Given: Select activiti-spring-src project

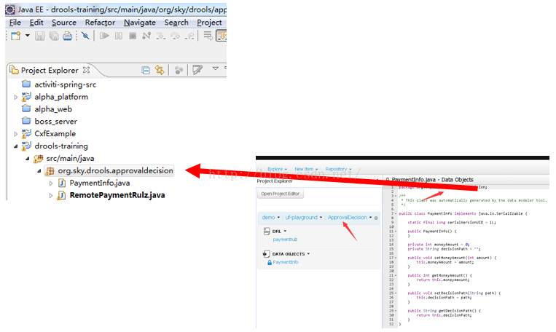Looking at the screenshot, I should point(66,84).
